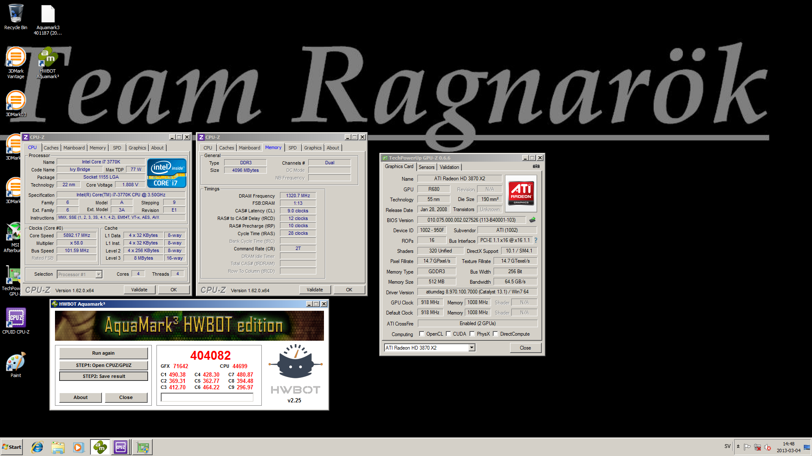Click the 1320.7 MHz DRAM frequency value
This screenshot has width=812, height=456.
click(298, 195)
